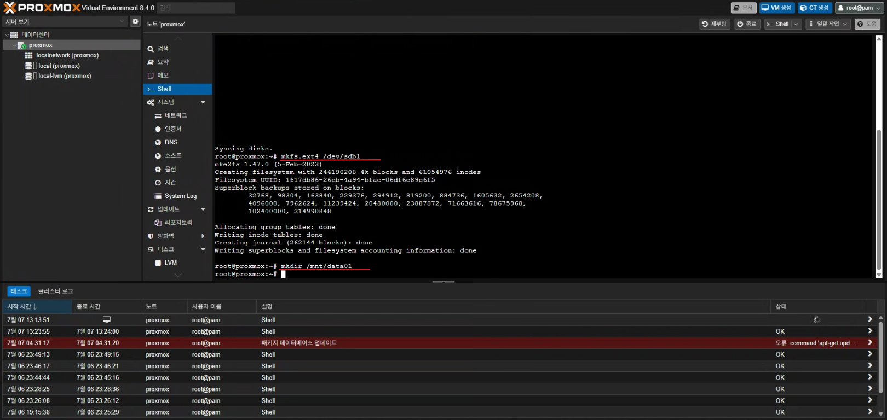Image resolution: width=887 pixels, height=420 pixels.
Task: Open server view settings gear
Action: [135, 21]
